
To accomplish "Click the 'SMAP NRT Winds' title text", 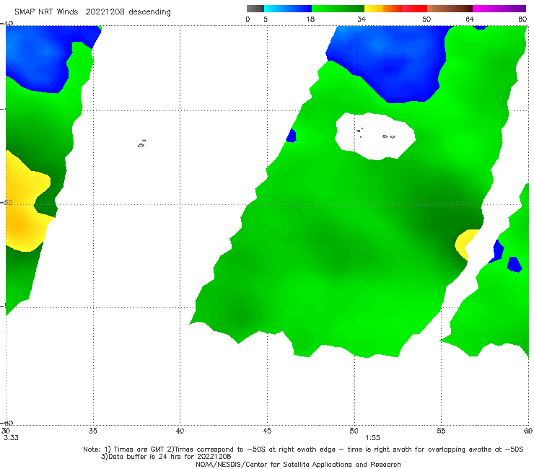I will tap(46, 12).
